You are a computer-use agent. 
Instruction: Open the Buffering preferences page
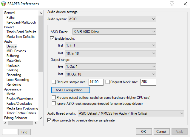(13, 56)
